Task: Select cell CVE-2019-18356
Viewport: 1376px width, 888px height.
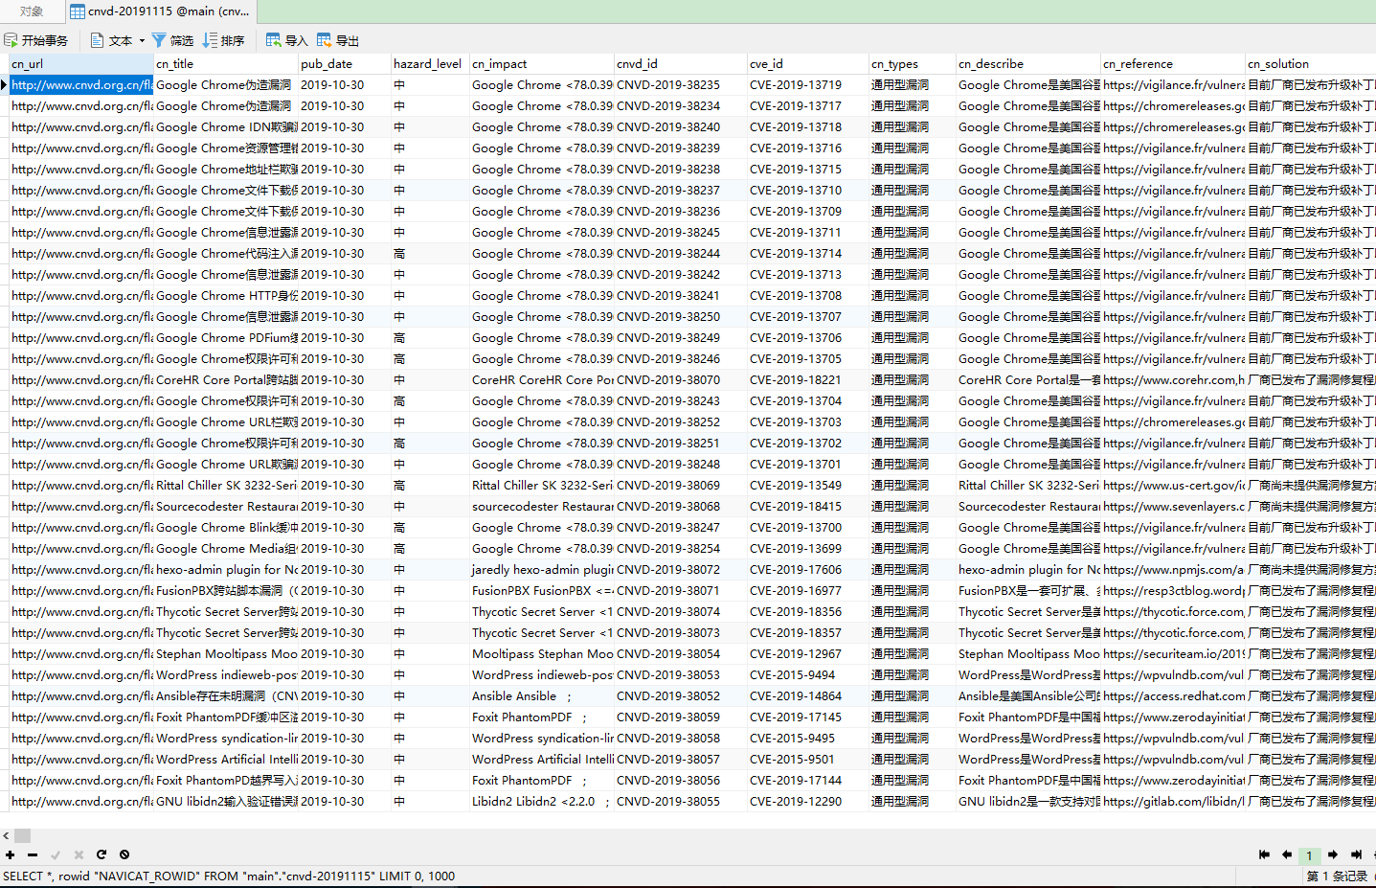Action: click(x=808, y=612)
